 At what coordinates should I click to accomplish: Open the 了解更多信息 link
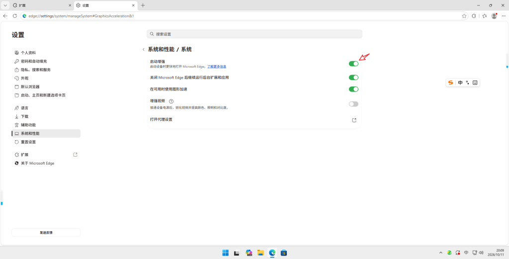coord(217,67)
